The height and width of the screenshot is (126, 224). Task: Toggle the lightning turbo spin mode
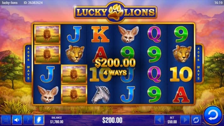39,120
